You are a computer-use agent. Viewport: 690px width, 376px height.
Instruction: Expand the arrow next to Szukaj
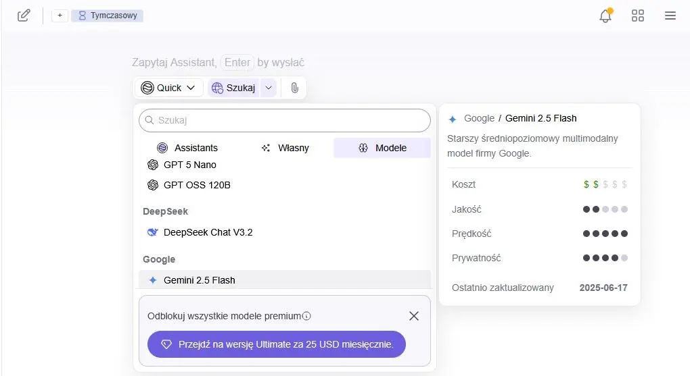coord(269,88)
